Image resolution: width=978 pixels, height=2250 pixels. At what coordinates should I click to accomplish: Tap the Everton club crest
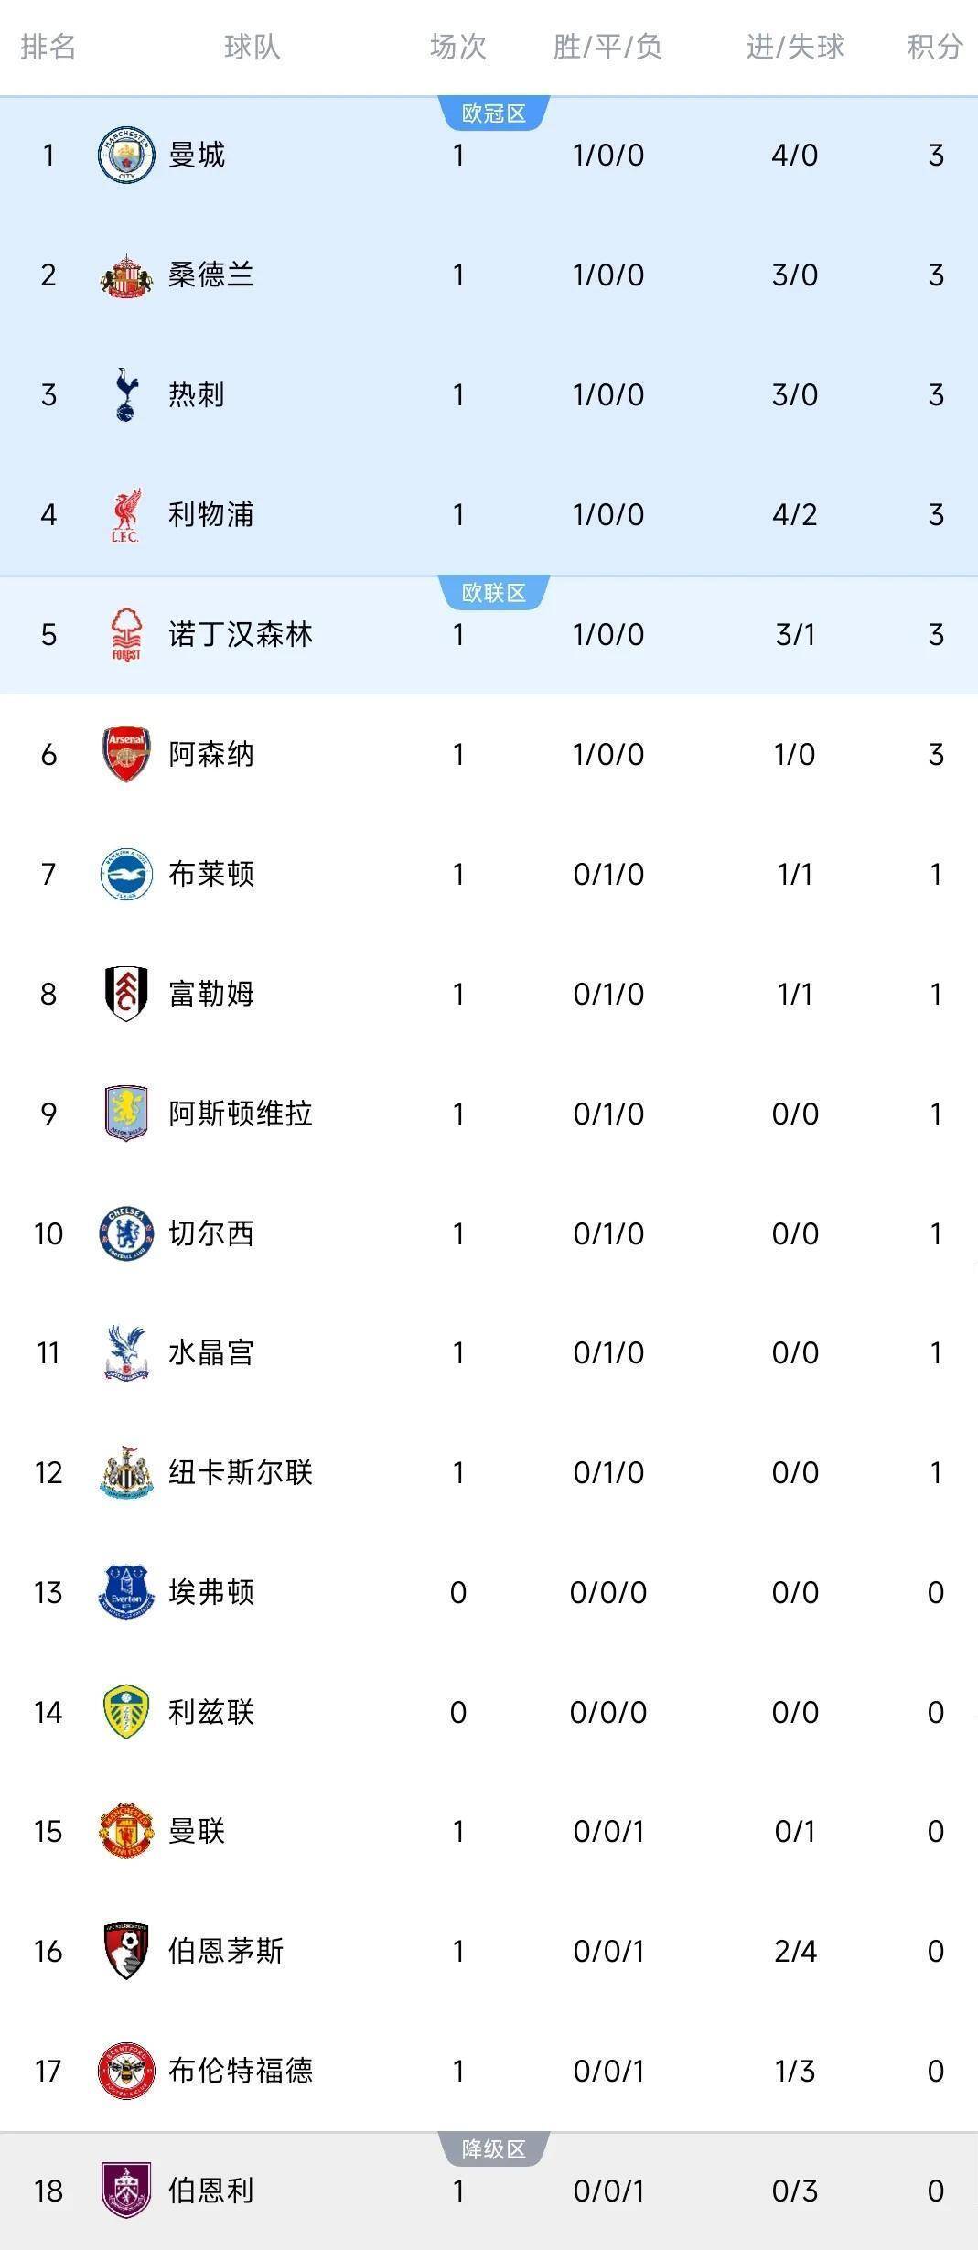coord(126,1592)
